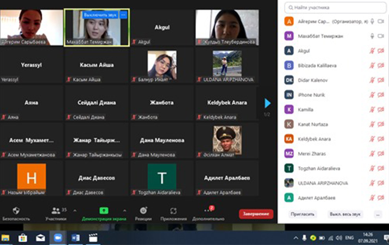Click the Участники participants icon
Screen dimensions: 389x245
click(x=56, y=211)
